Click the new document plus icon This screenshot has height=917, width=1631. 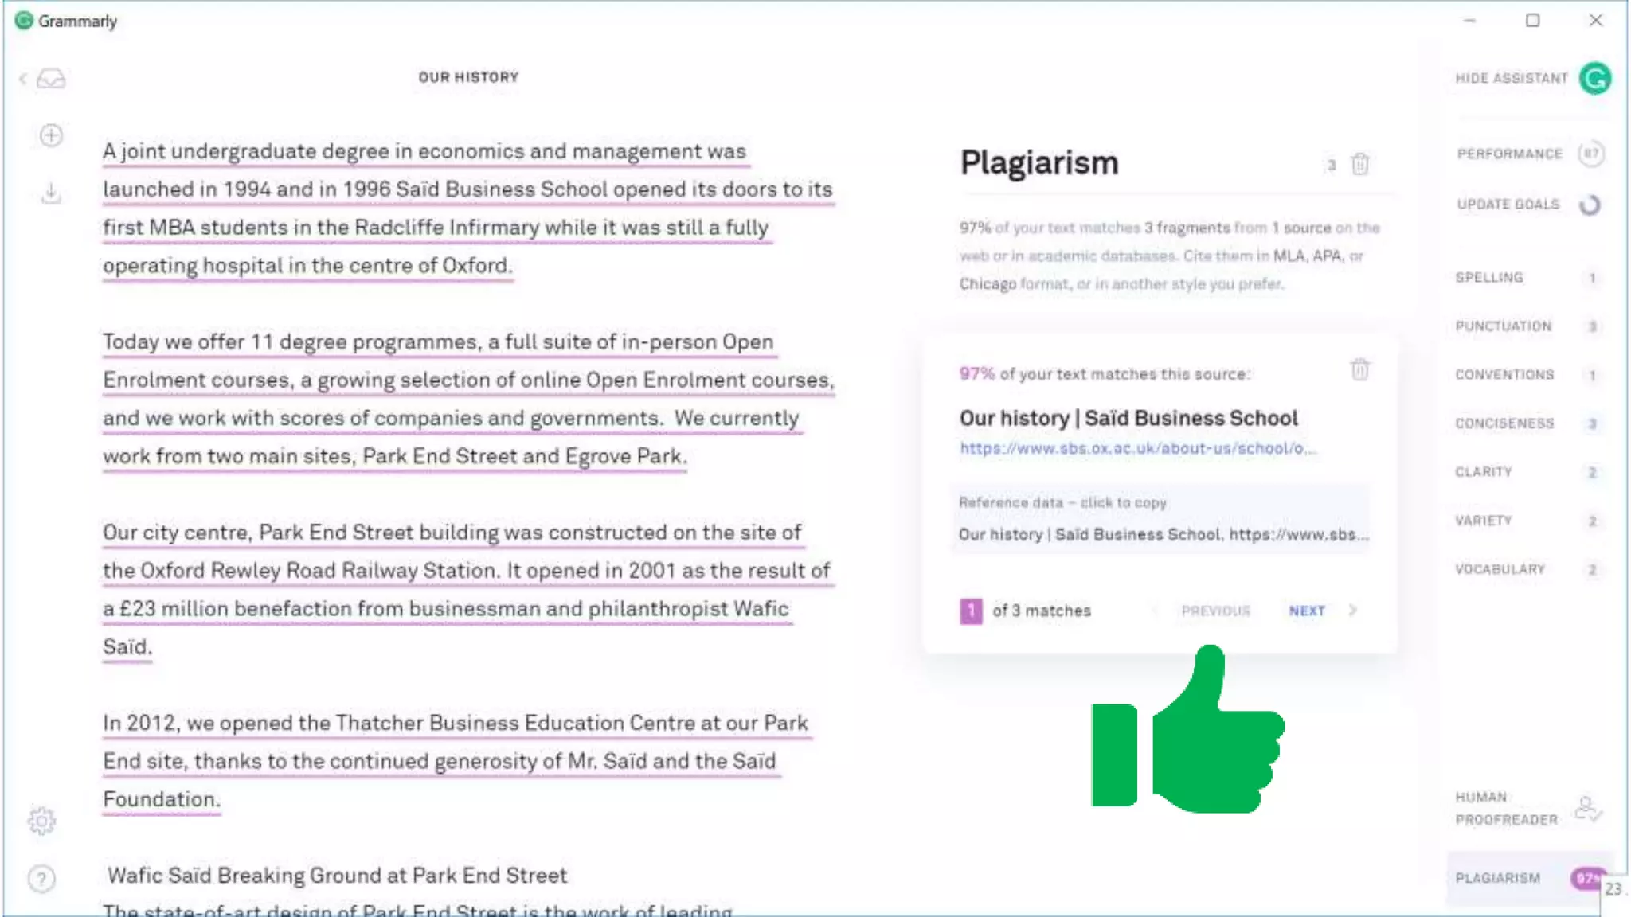click(x=51, y=136)
